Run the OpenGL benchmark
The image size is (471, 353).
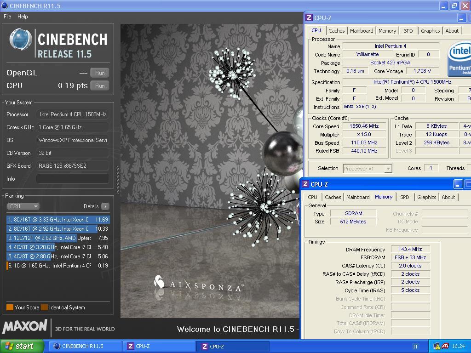coord(100,73)
